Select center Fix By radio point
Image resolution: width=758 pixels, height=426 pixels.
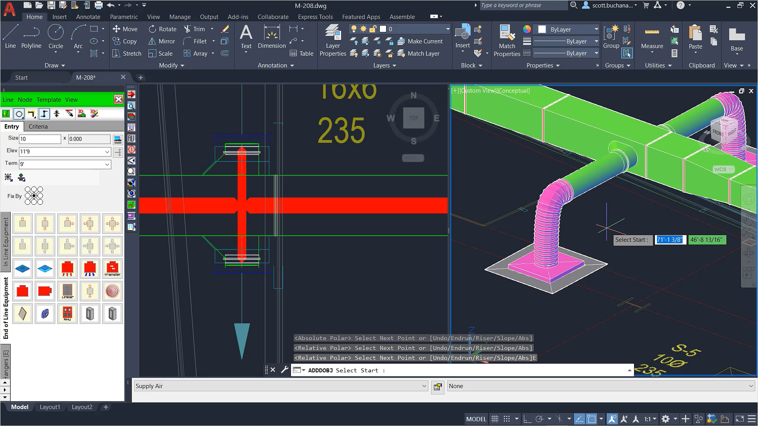point(34,196)
